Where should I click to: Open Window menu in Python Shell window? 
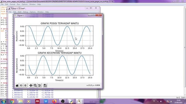(x=40, y=12)
